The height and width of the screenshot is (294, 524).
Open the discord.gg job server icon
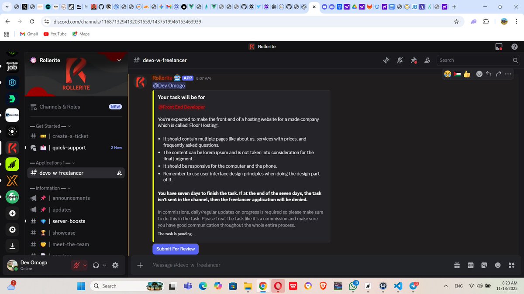[12, 66]
